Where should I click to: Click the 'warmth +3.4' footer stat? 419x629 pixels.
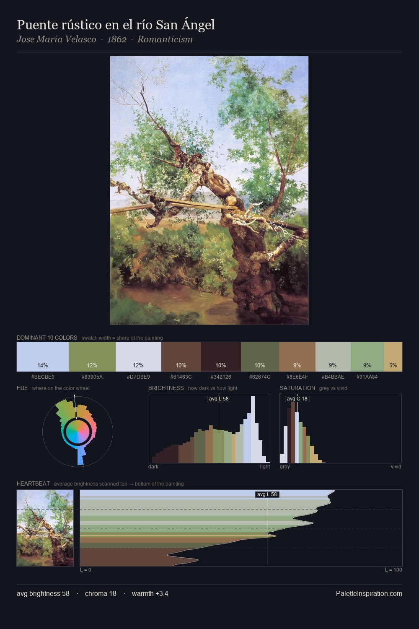click(150, 593)
